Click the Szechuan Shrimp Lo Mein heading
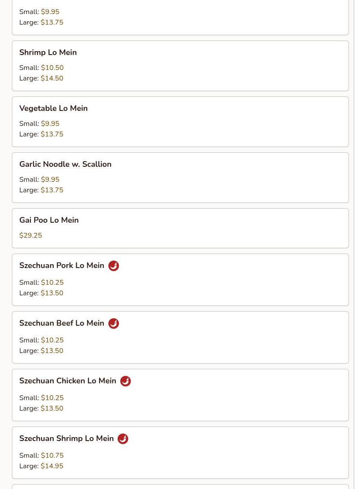Viewport: 363px width, 489px height. [67, 438]
